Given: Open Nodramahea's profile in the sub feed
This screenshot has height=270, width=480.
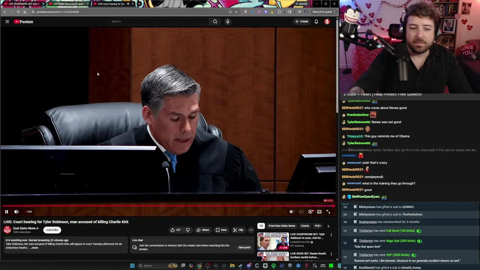Looking at the screenshot, I should tap(367, 222).
